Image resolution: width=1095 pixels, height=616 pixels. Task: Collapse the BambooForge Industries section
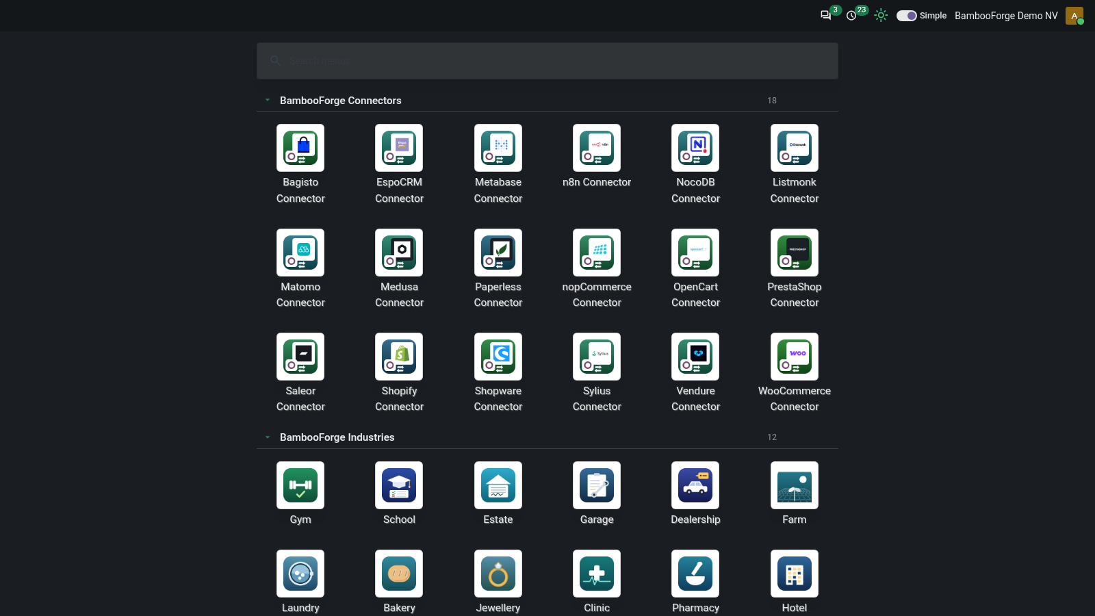[268, 437]
